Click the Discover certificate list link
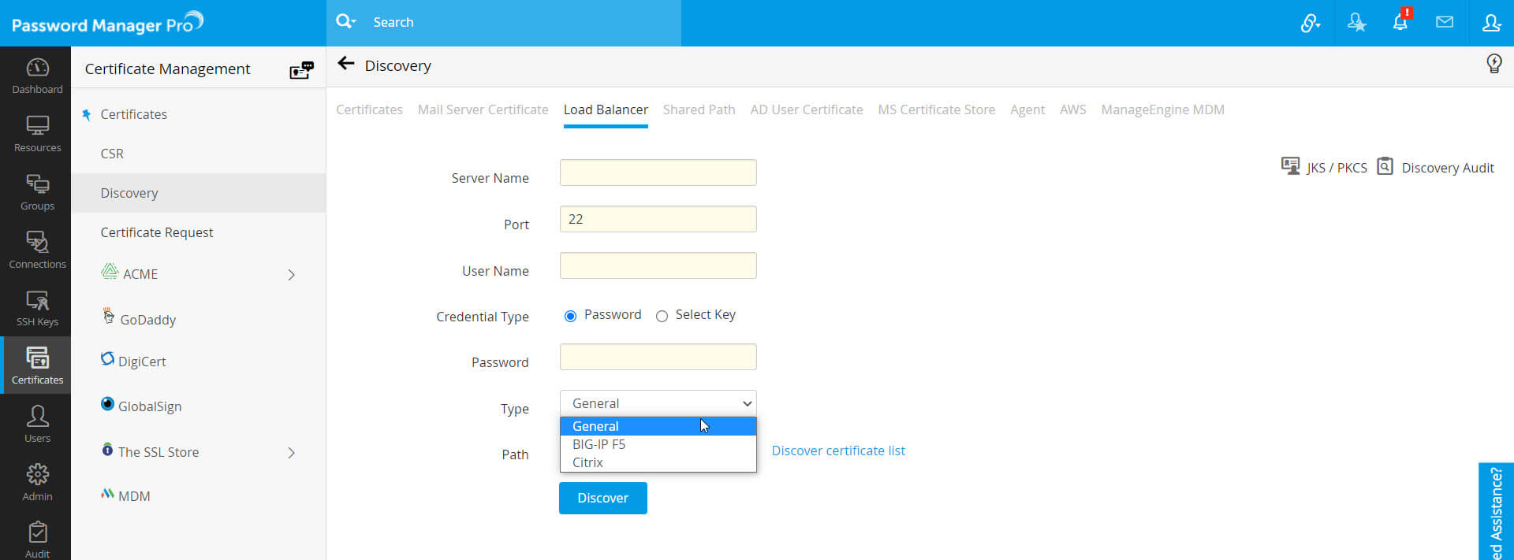 click(x=838, y=451)
